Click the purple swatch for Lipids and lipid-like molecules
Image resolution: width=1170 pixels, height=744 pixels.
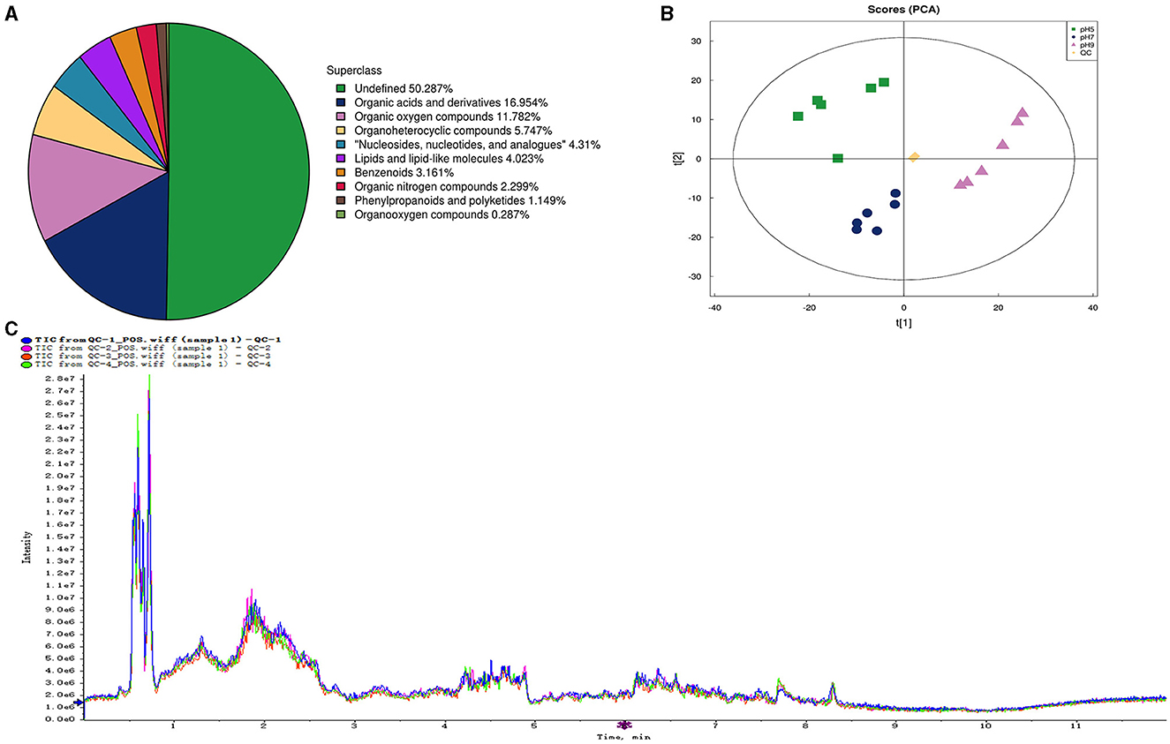click(341, 159)
